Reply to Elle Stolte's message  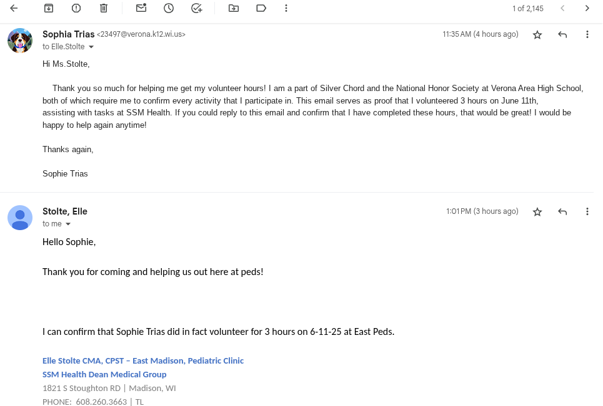click(x=562, y=212)
